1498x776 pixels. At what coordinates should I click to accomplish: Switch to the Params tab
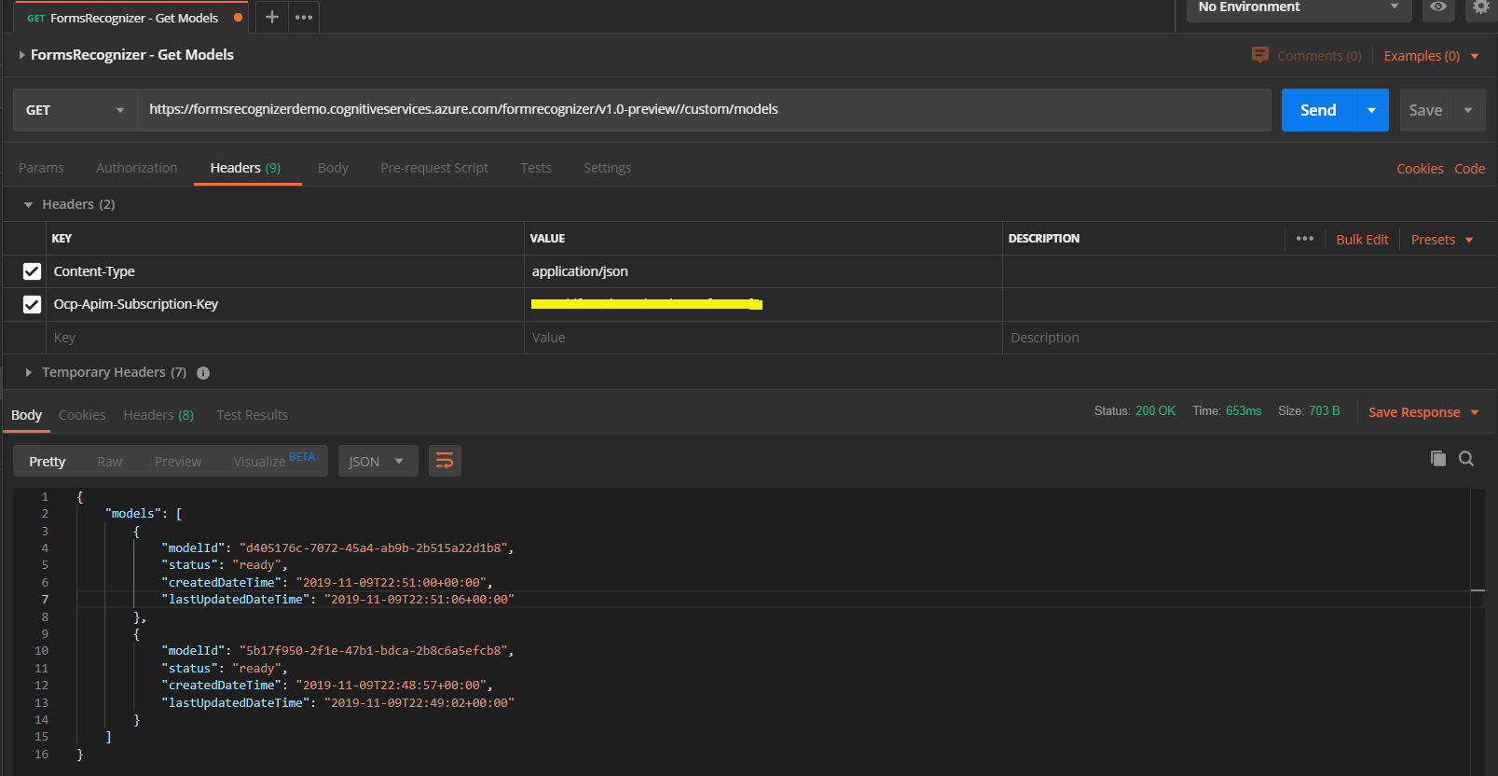(x=41, y=168)
